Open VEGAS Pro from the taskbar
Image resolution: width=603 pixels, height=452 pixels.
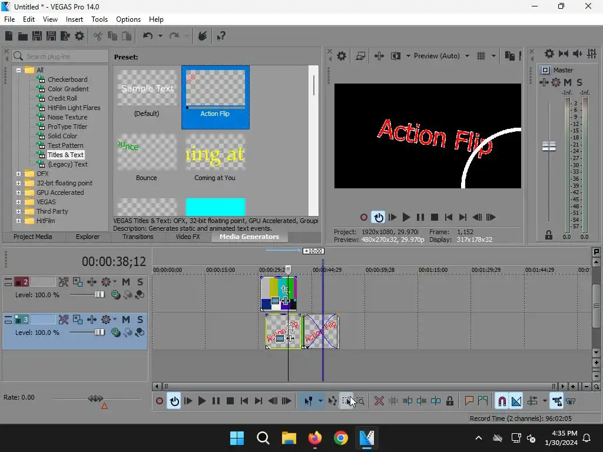(366, 438)
